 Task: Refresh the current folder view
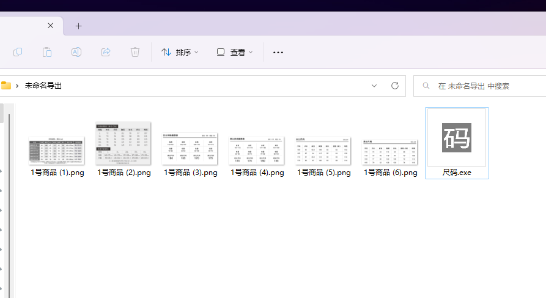[x=394, y=86]
